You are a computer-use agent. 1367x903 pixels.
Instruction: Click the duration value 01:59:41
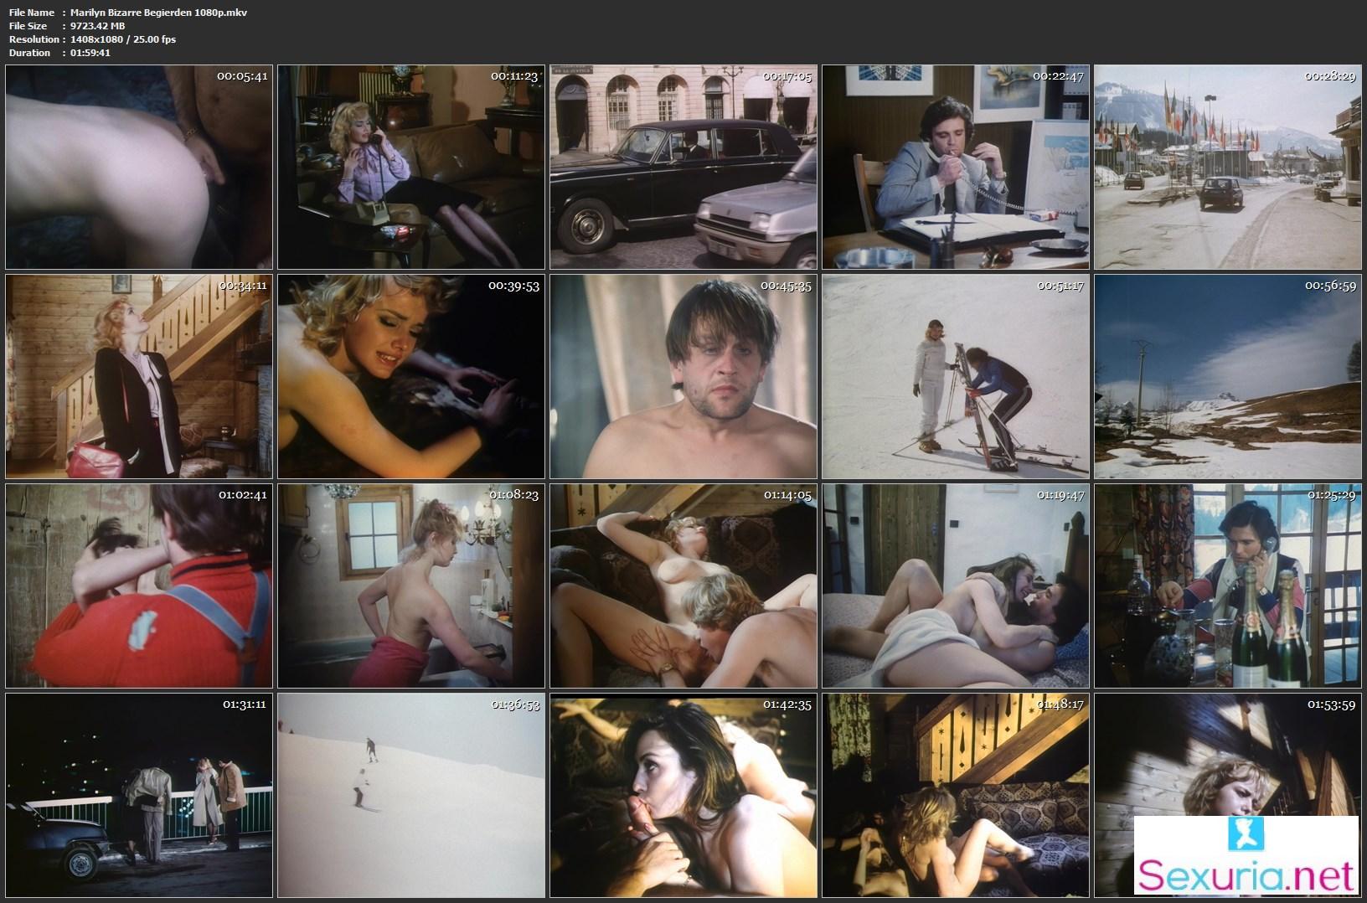[x=90, y=53]
